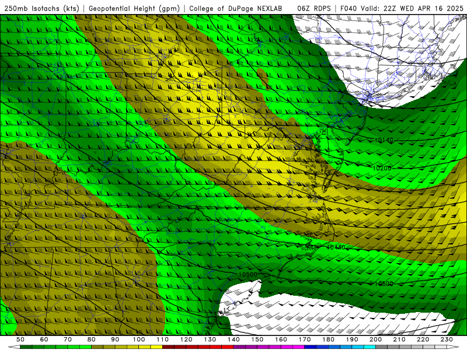This screenshot has height=350, width=467.
Task: Click the color bar value 210
Action: click(x=399, y=339)
